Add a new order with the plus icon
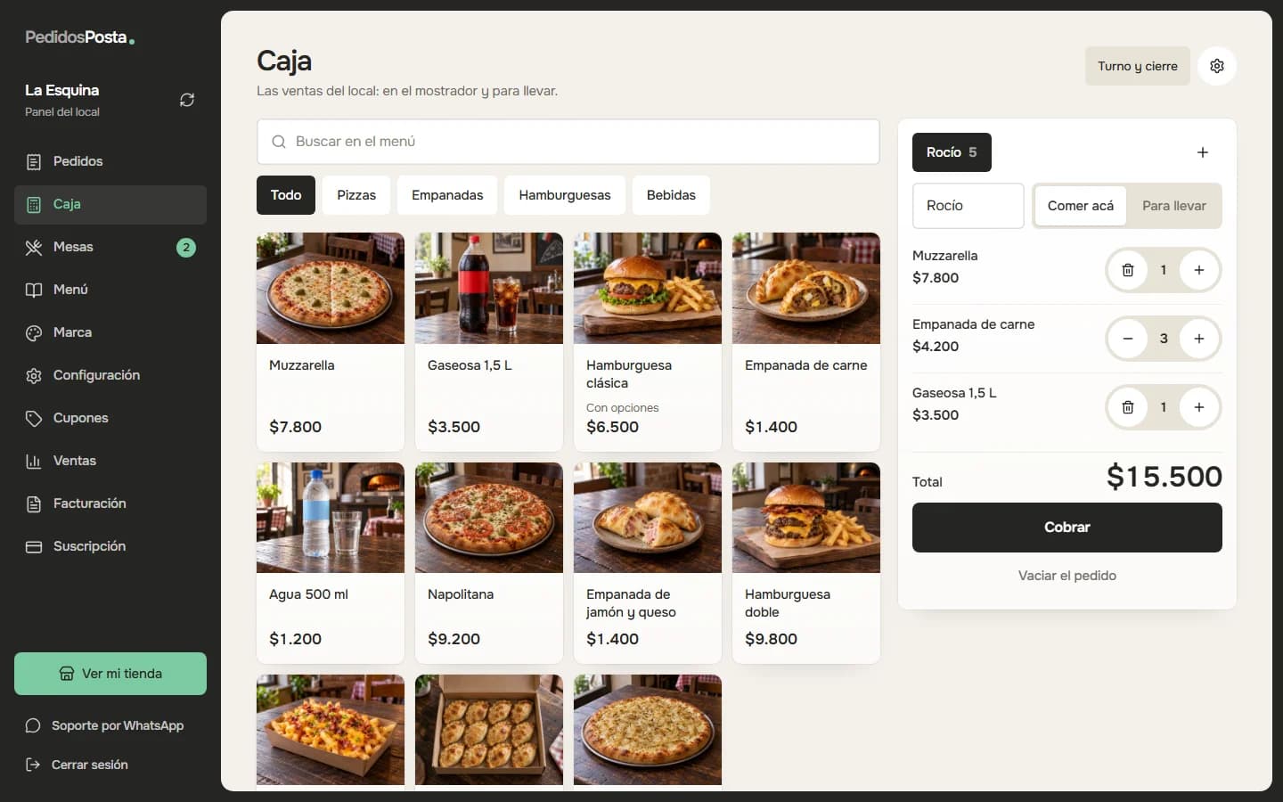 click(x=1203, y=152)
